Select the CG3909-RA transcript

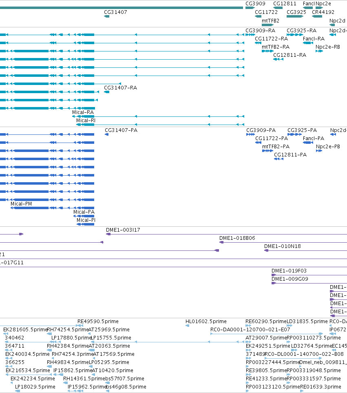[250, 35]
